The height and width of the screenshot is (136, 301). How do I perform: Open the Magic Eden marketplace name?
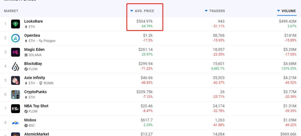[34, 50]
